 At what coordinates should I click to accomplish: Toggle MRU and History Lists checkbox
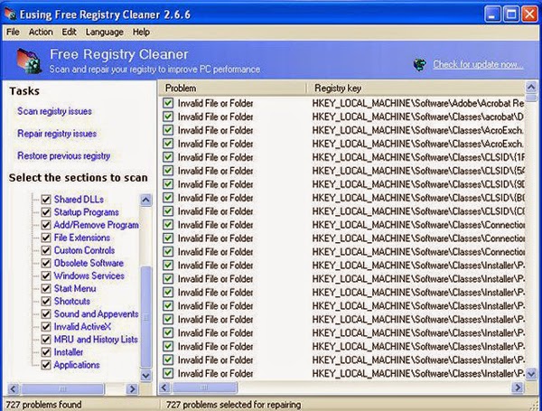click(x=46, y=340)
